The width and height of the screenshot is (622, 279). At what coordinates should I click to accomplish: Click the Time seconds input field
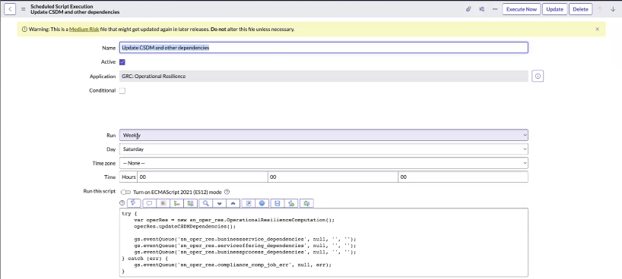[x=463, y=177]
